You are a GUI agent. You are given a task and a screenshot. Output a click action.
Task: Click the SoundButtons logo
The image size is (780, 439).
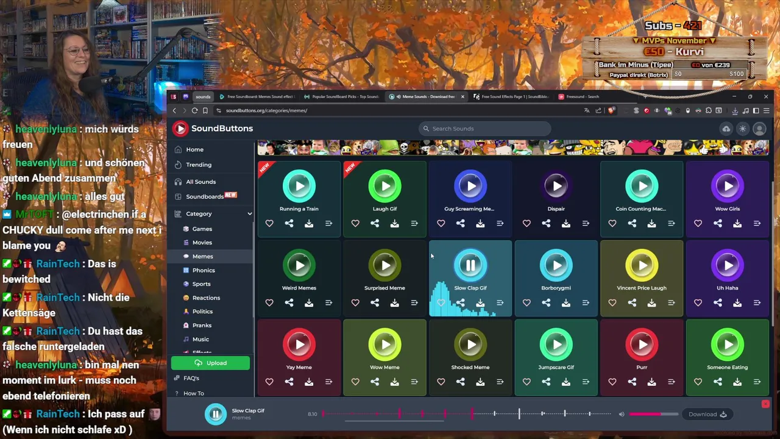coord(213,129)
